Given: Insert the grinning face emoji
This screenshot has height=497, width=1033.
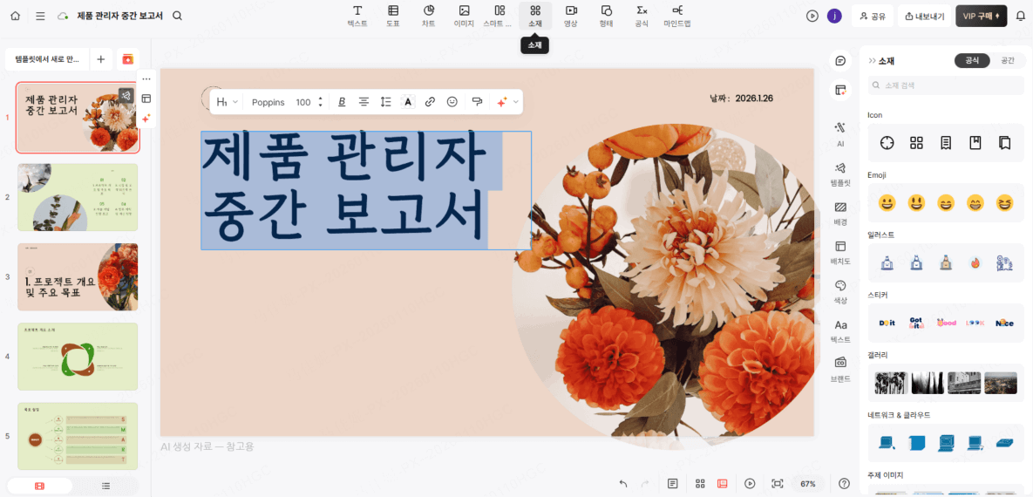Looking at the screenshot, I should click(x=887, y=202).
